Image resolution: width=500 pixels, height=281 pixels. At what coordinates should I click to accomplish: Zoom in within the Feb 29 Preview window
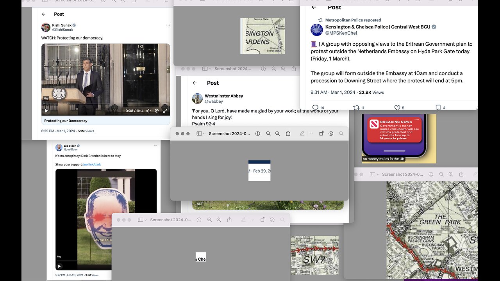[278, 133]
